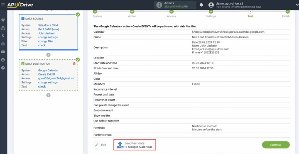Select the New Lead from SalesForceCRM name value
This screenshot has width=299, height=154.
tap(220, 37)
